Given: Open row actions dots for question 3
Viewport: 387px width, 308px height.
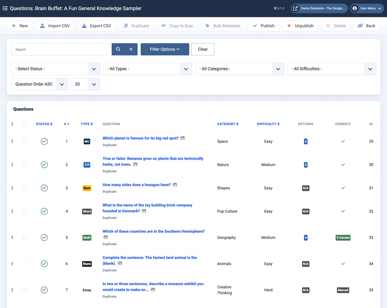Looking at the screenshot, I should 12,188.
